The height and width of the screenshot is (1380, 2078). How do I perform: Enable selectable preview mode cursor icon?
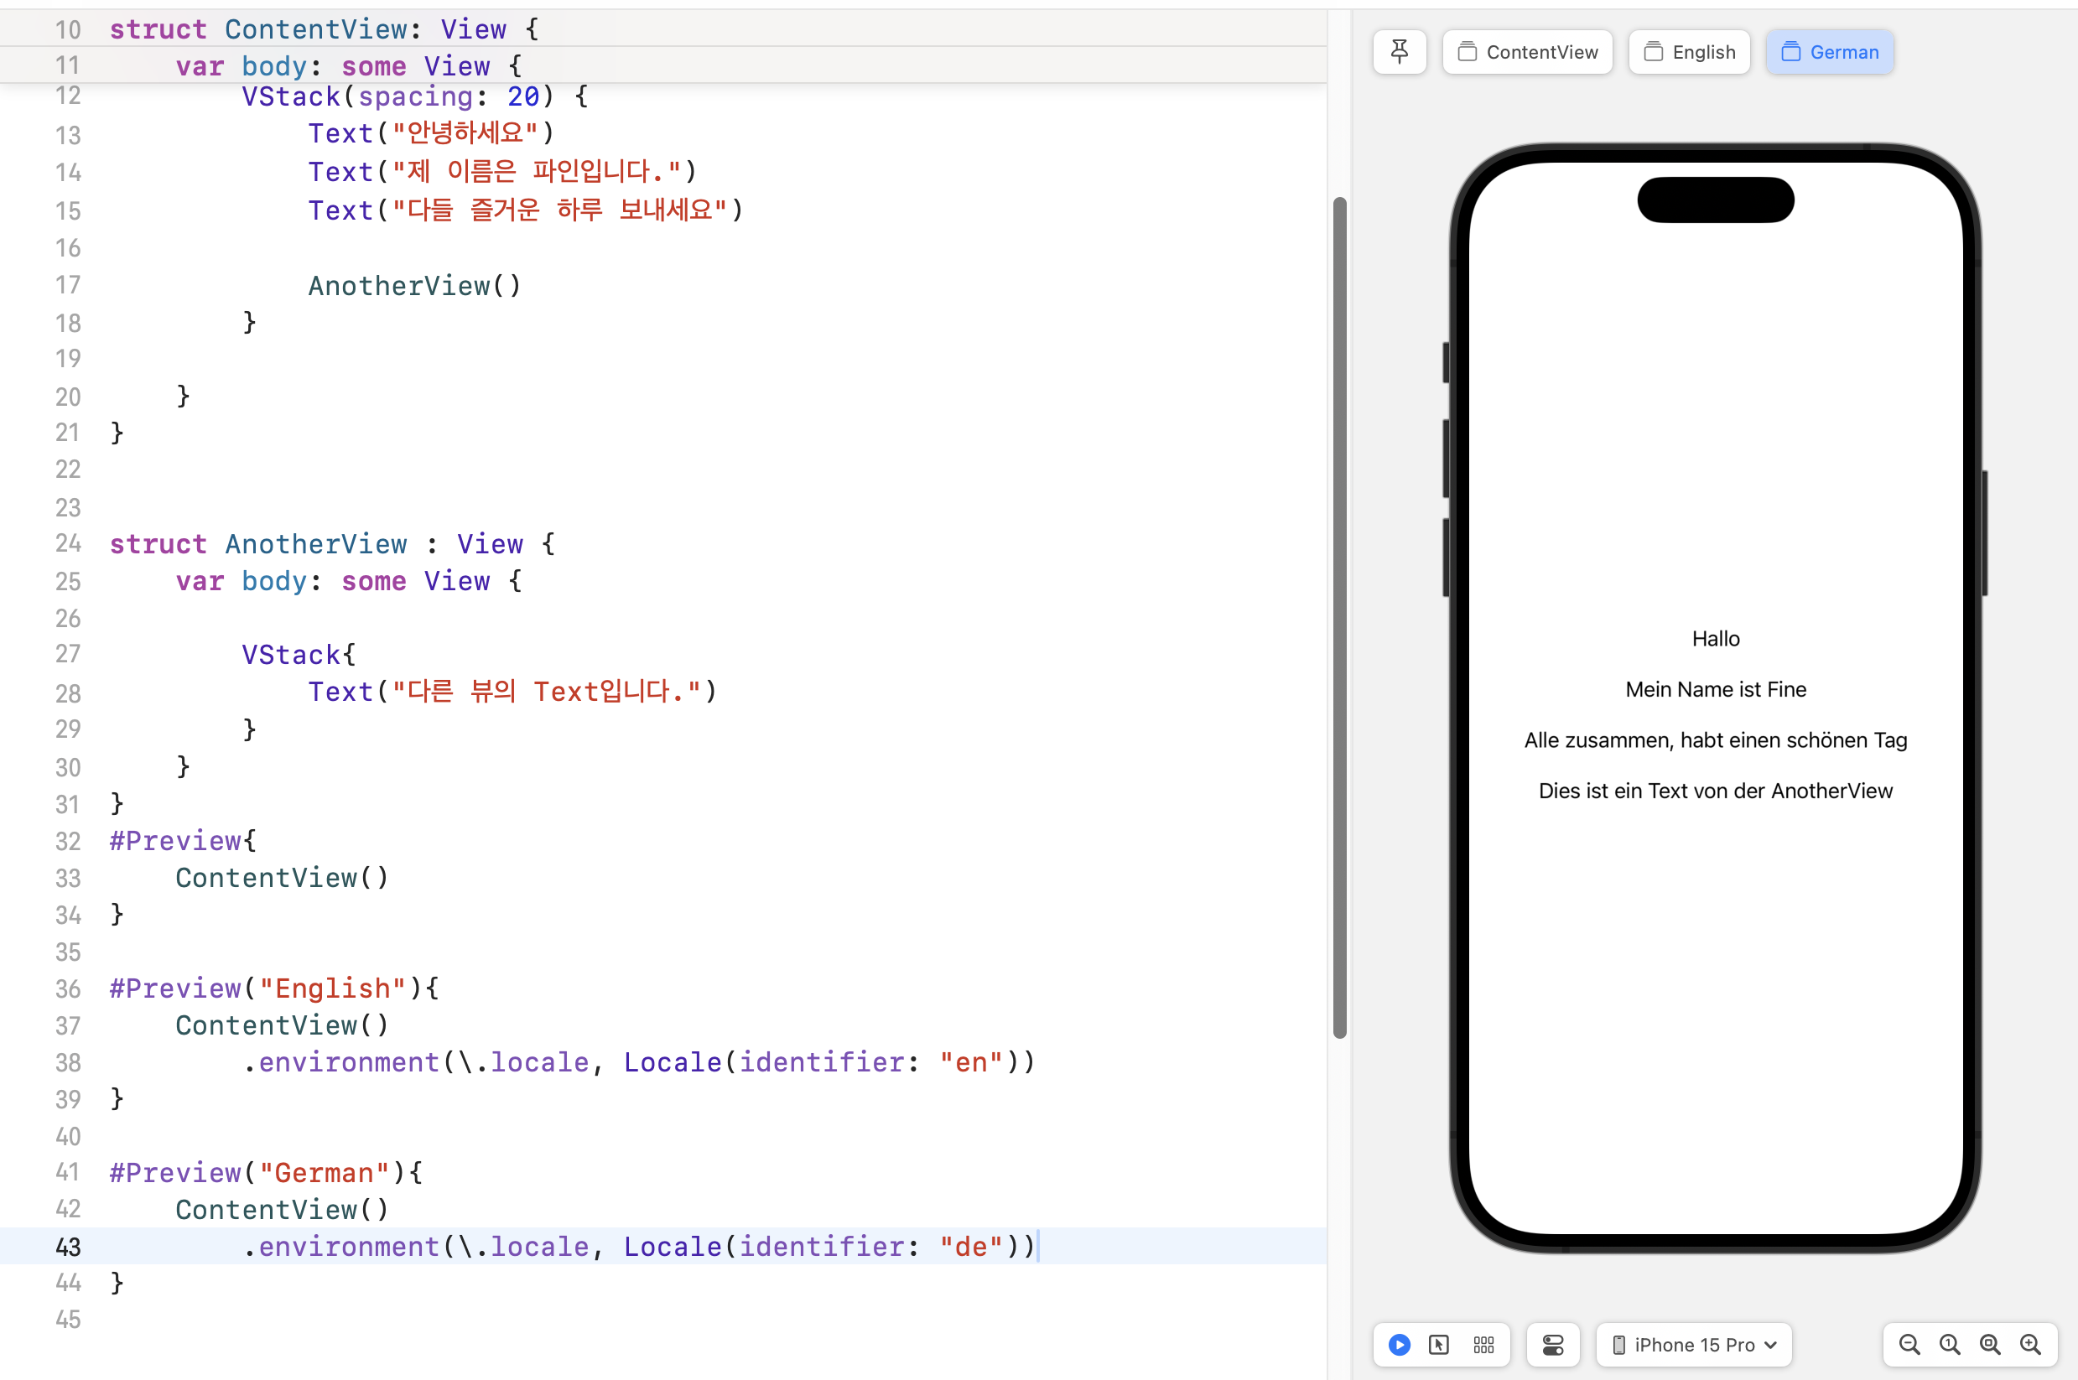point(1439,1345)
